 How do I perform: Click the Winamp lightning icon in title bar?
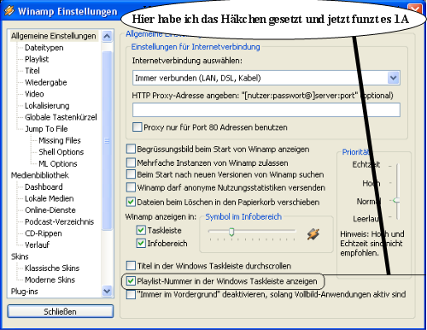(9, 10)
